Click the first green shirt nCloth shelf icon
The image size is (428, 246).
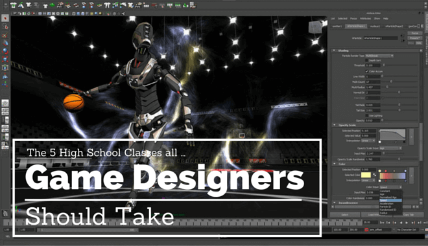pyautogui.click(x=13, y=5)
